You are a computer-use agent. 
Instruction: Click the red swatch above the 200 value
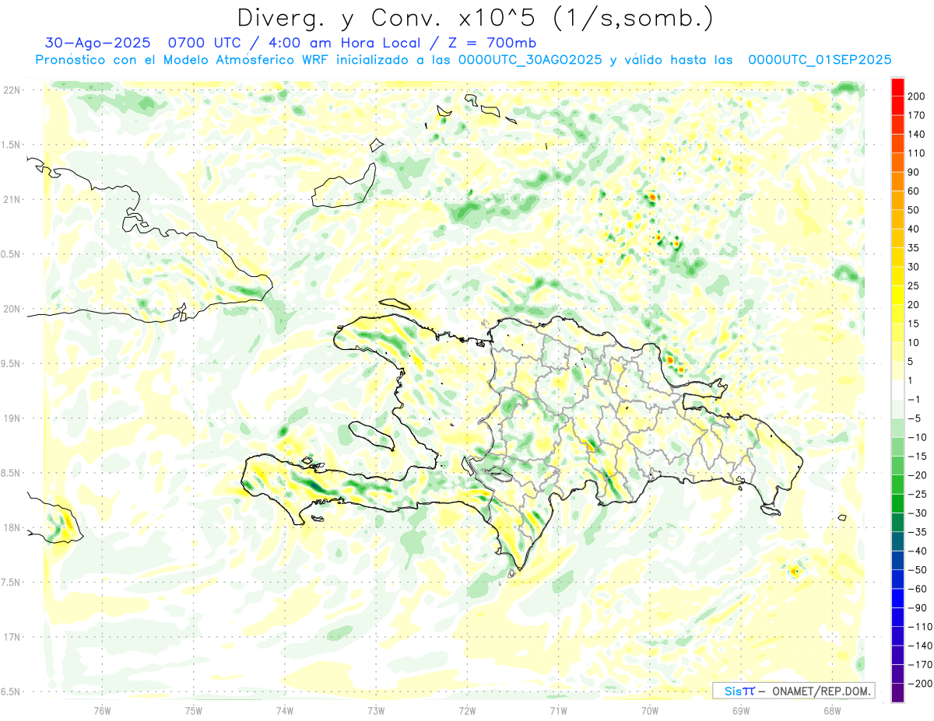[897, 86]
